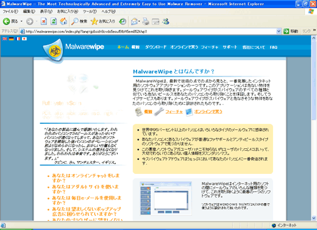The height and width of the screenshot is (230, 317).
Task: Refresh the page using the toolbar icon
Action: point(54,21)
